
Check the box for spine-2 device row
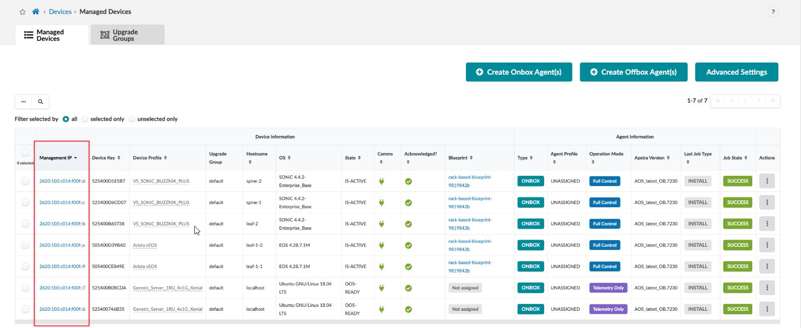[25, 181]
